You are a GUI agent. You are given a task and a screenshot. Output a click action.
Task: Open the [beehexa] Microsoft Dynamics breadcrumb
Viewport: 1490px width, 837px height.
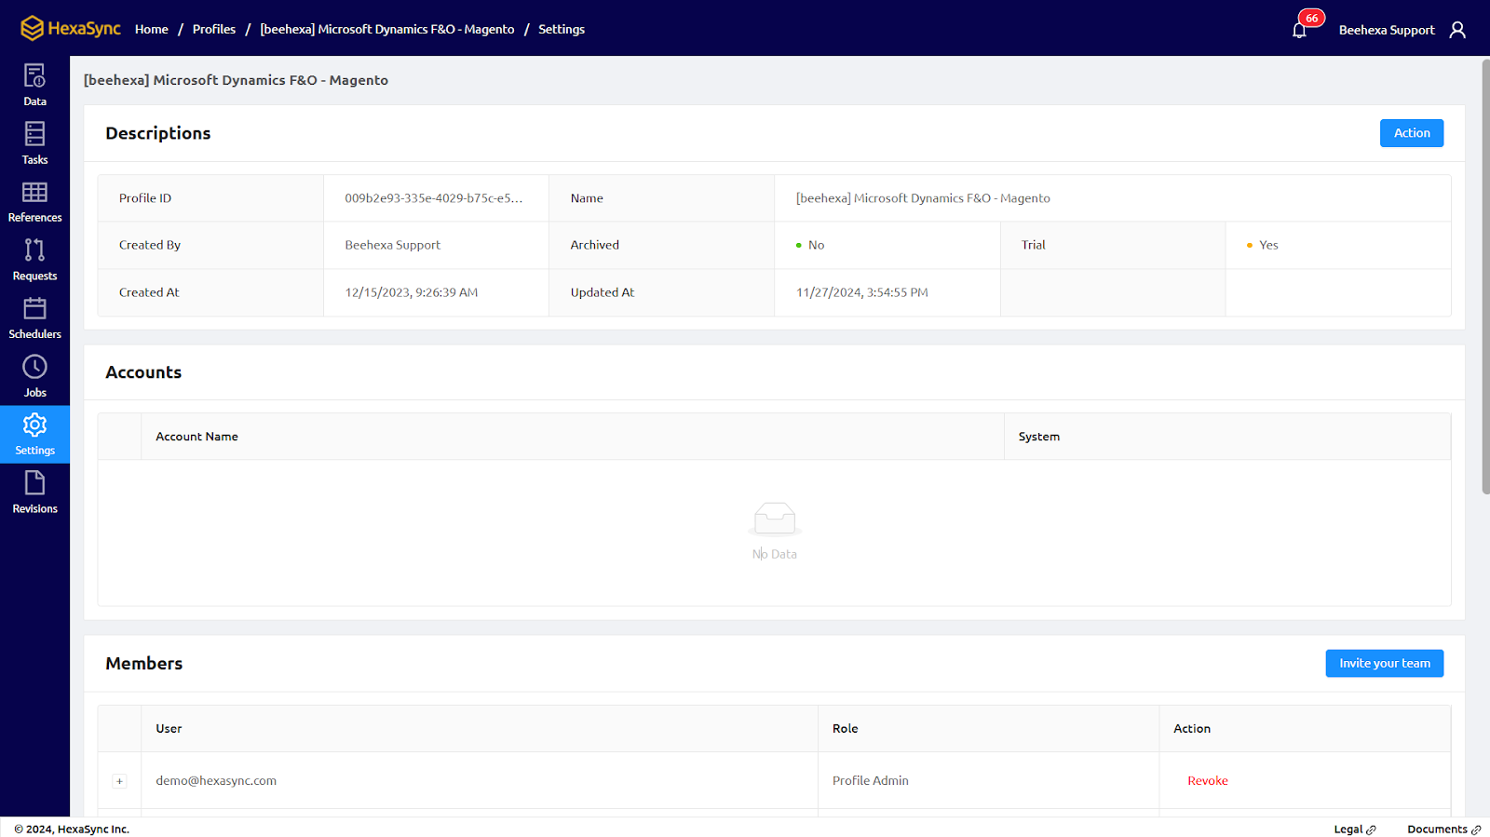pos(387,29)
